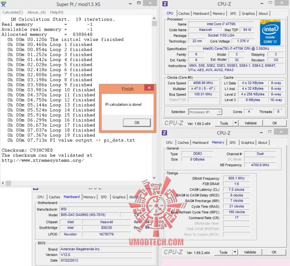
Task: Click Validate button in upper CPU-Z window
Action: [251, 123]
